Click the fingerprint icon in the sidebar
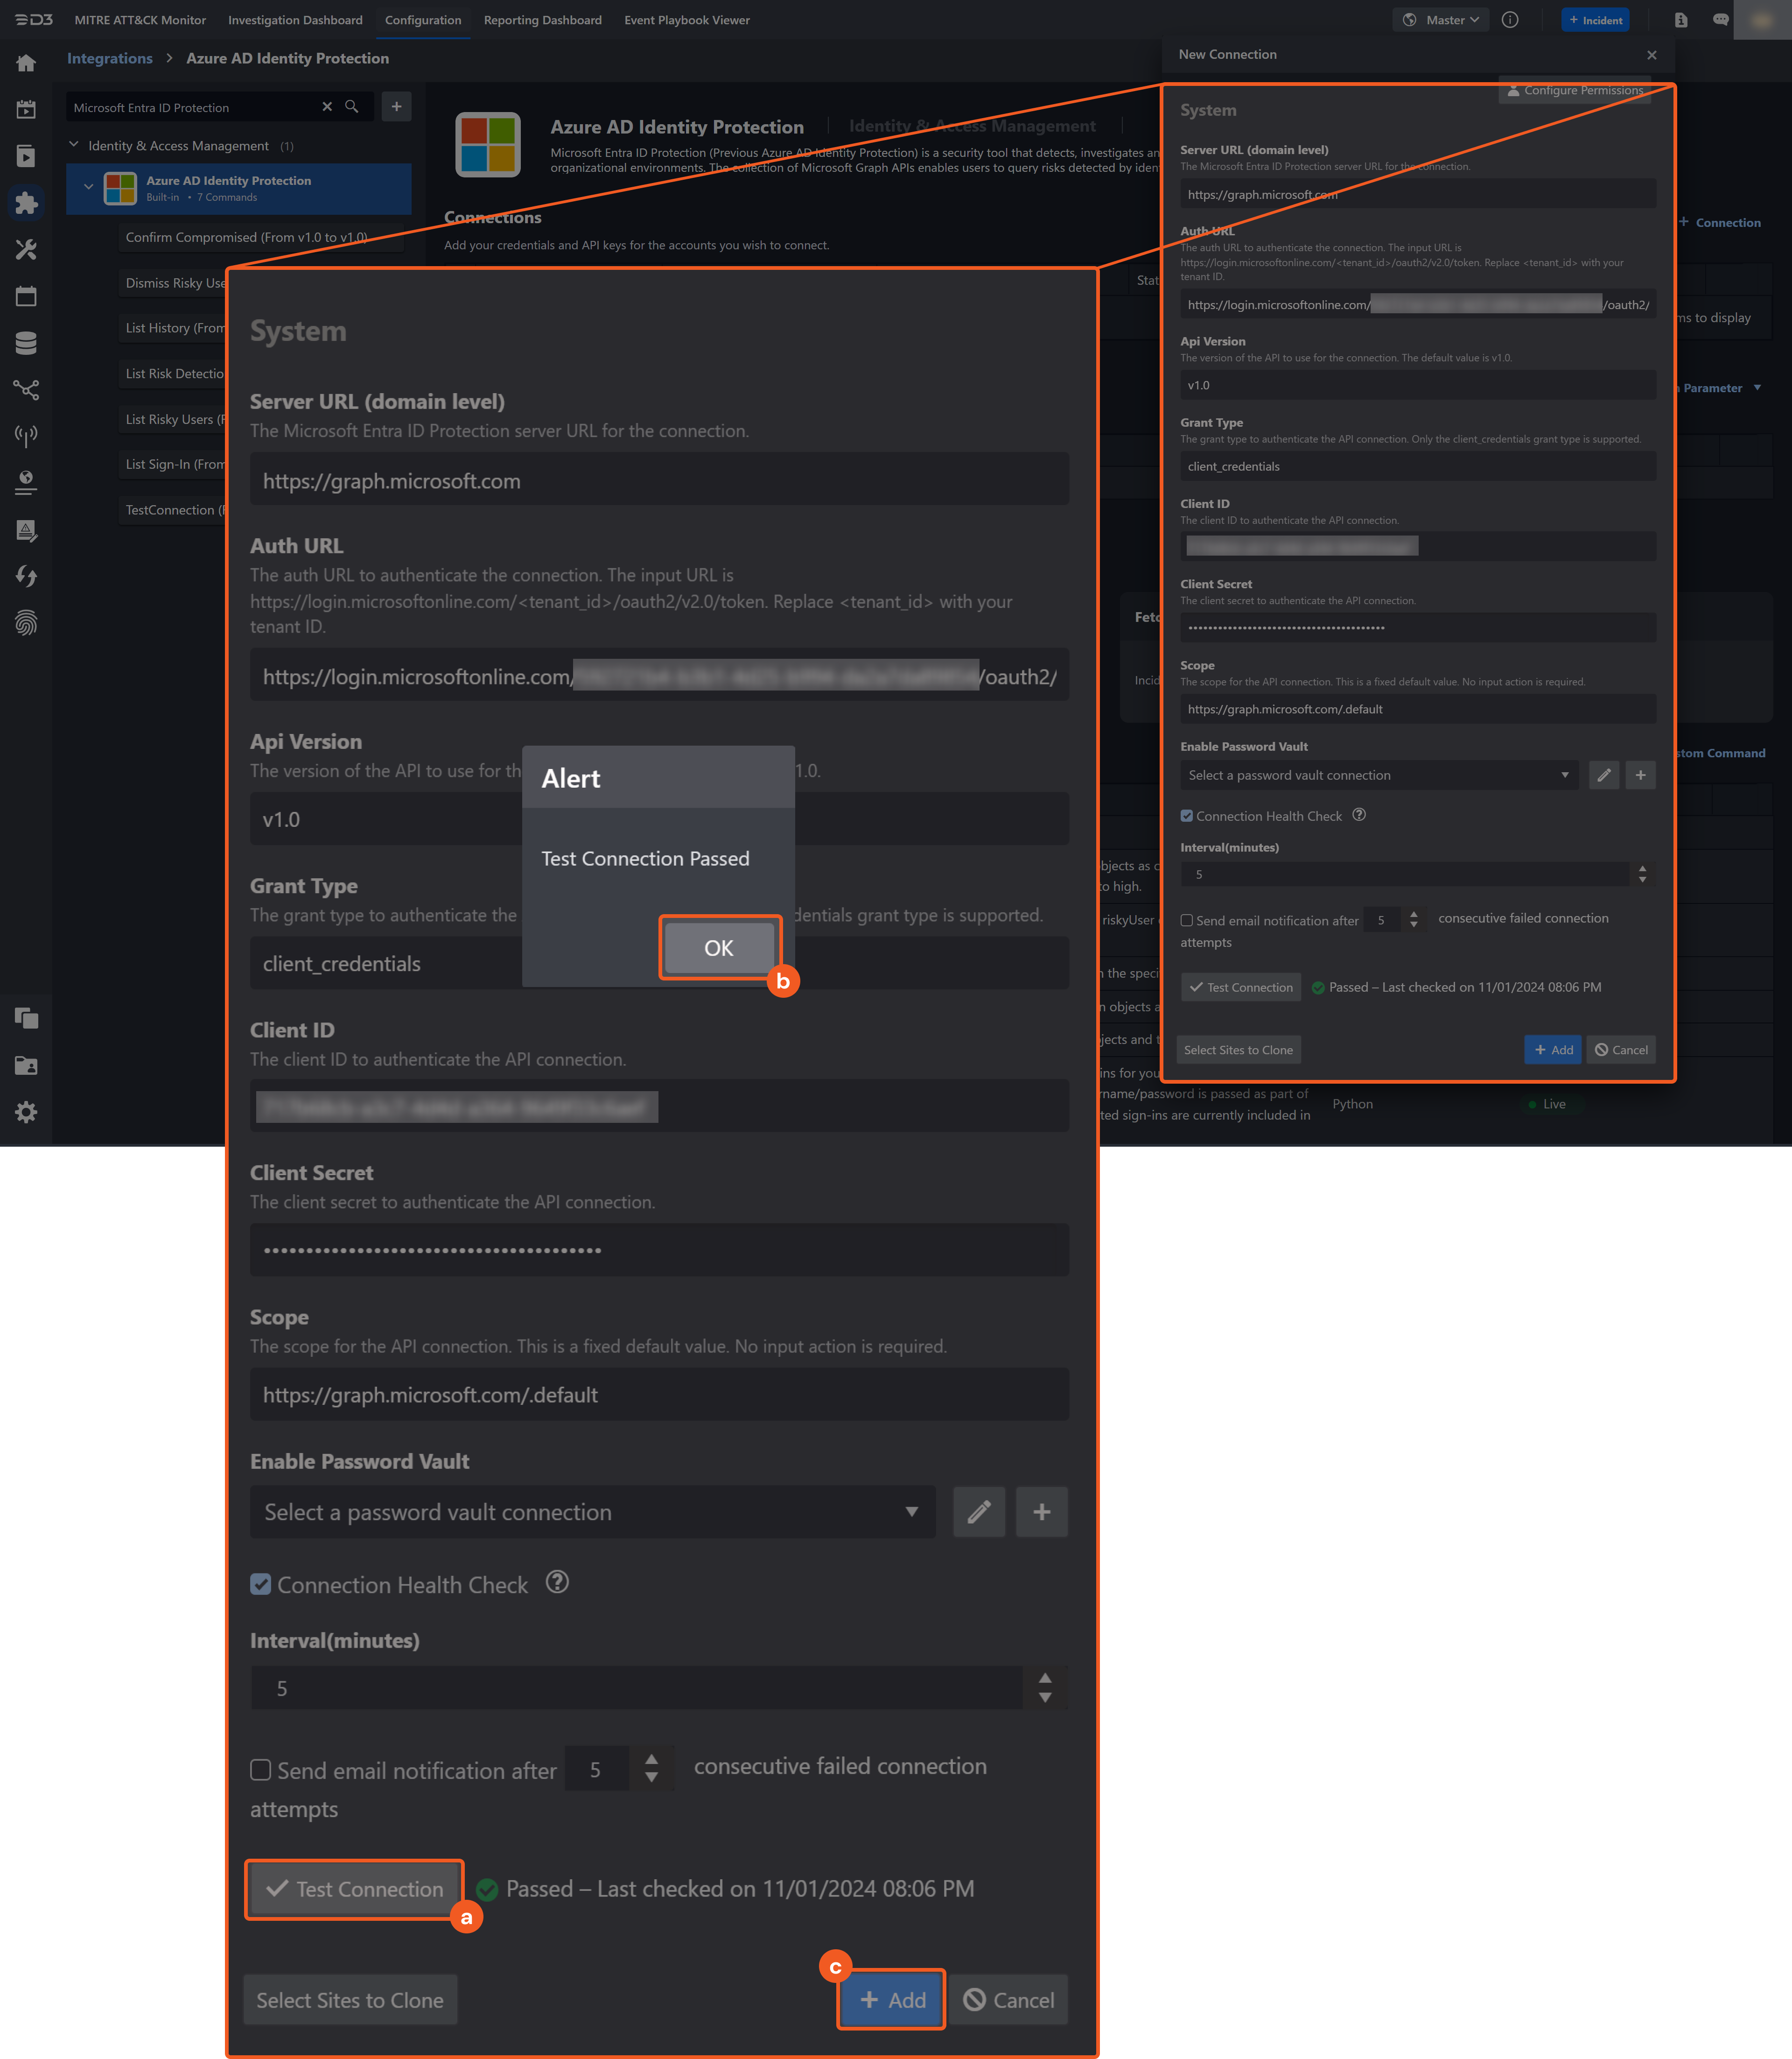Screen dimensions: 1792x2059 (x=26, y=623)
